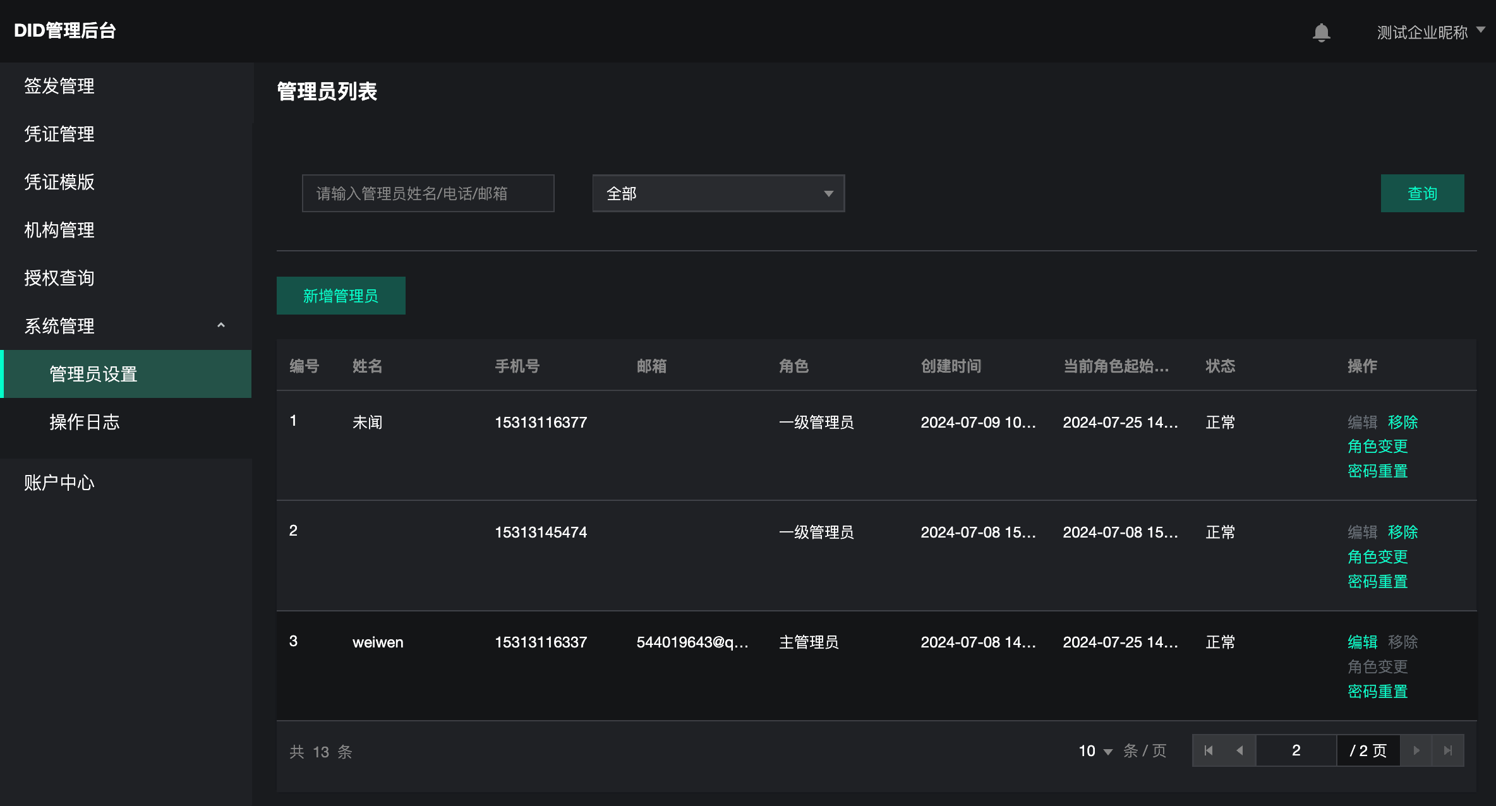Open 操作日志 in the sidebar
The width and height of the screenshot is (1496, 806).
(85, 422)
